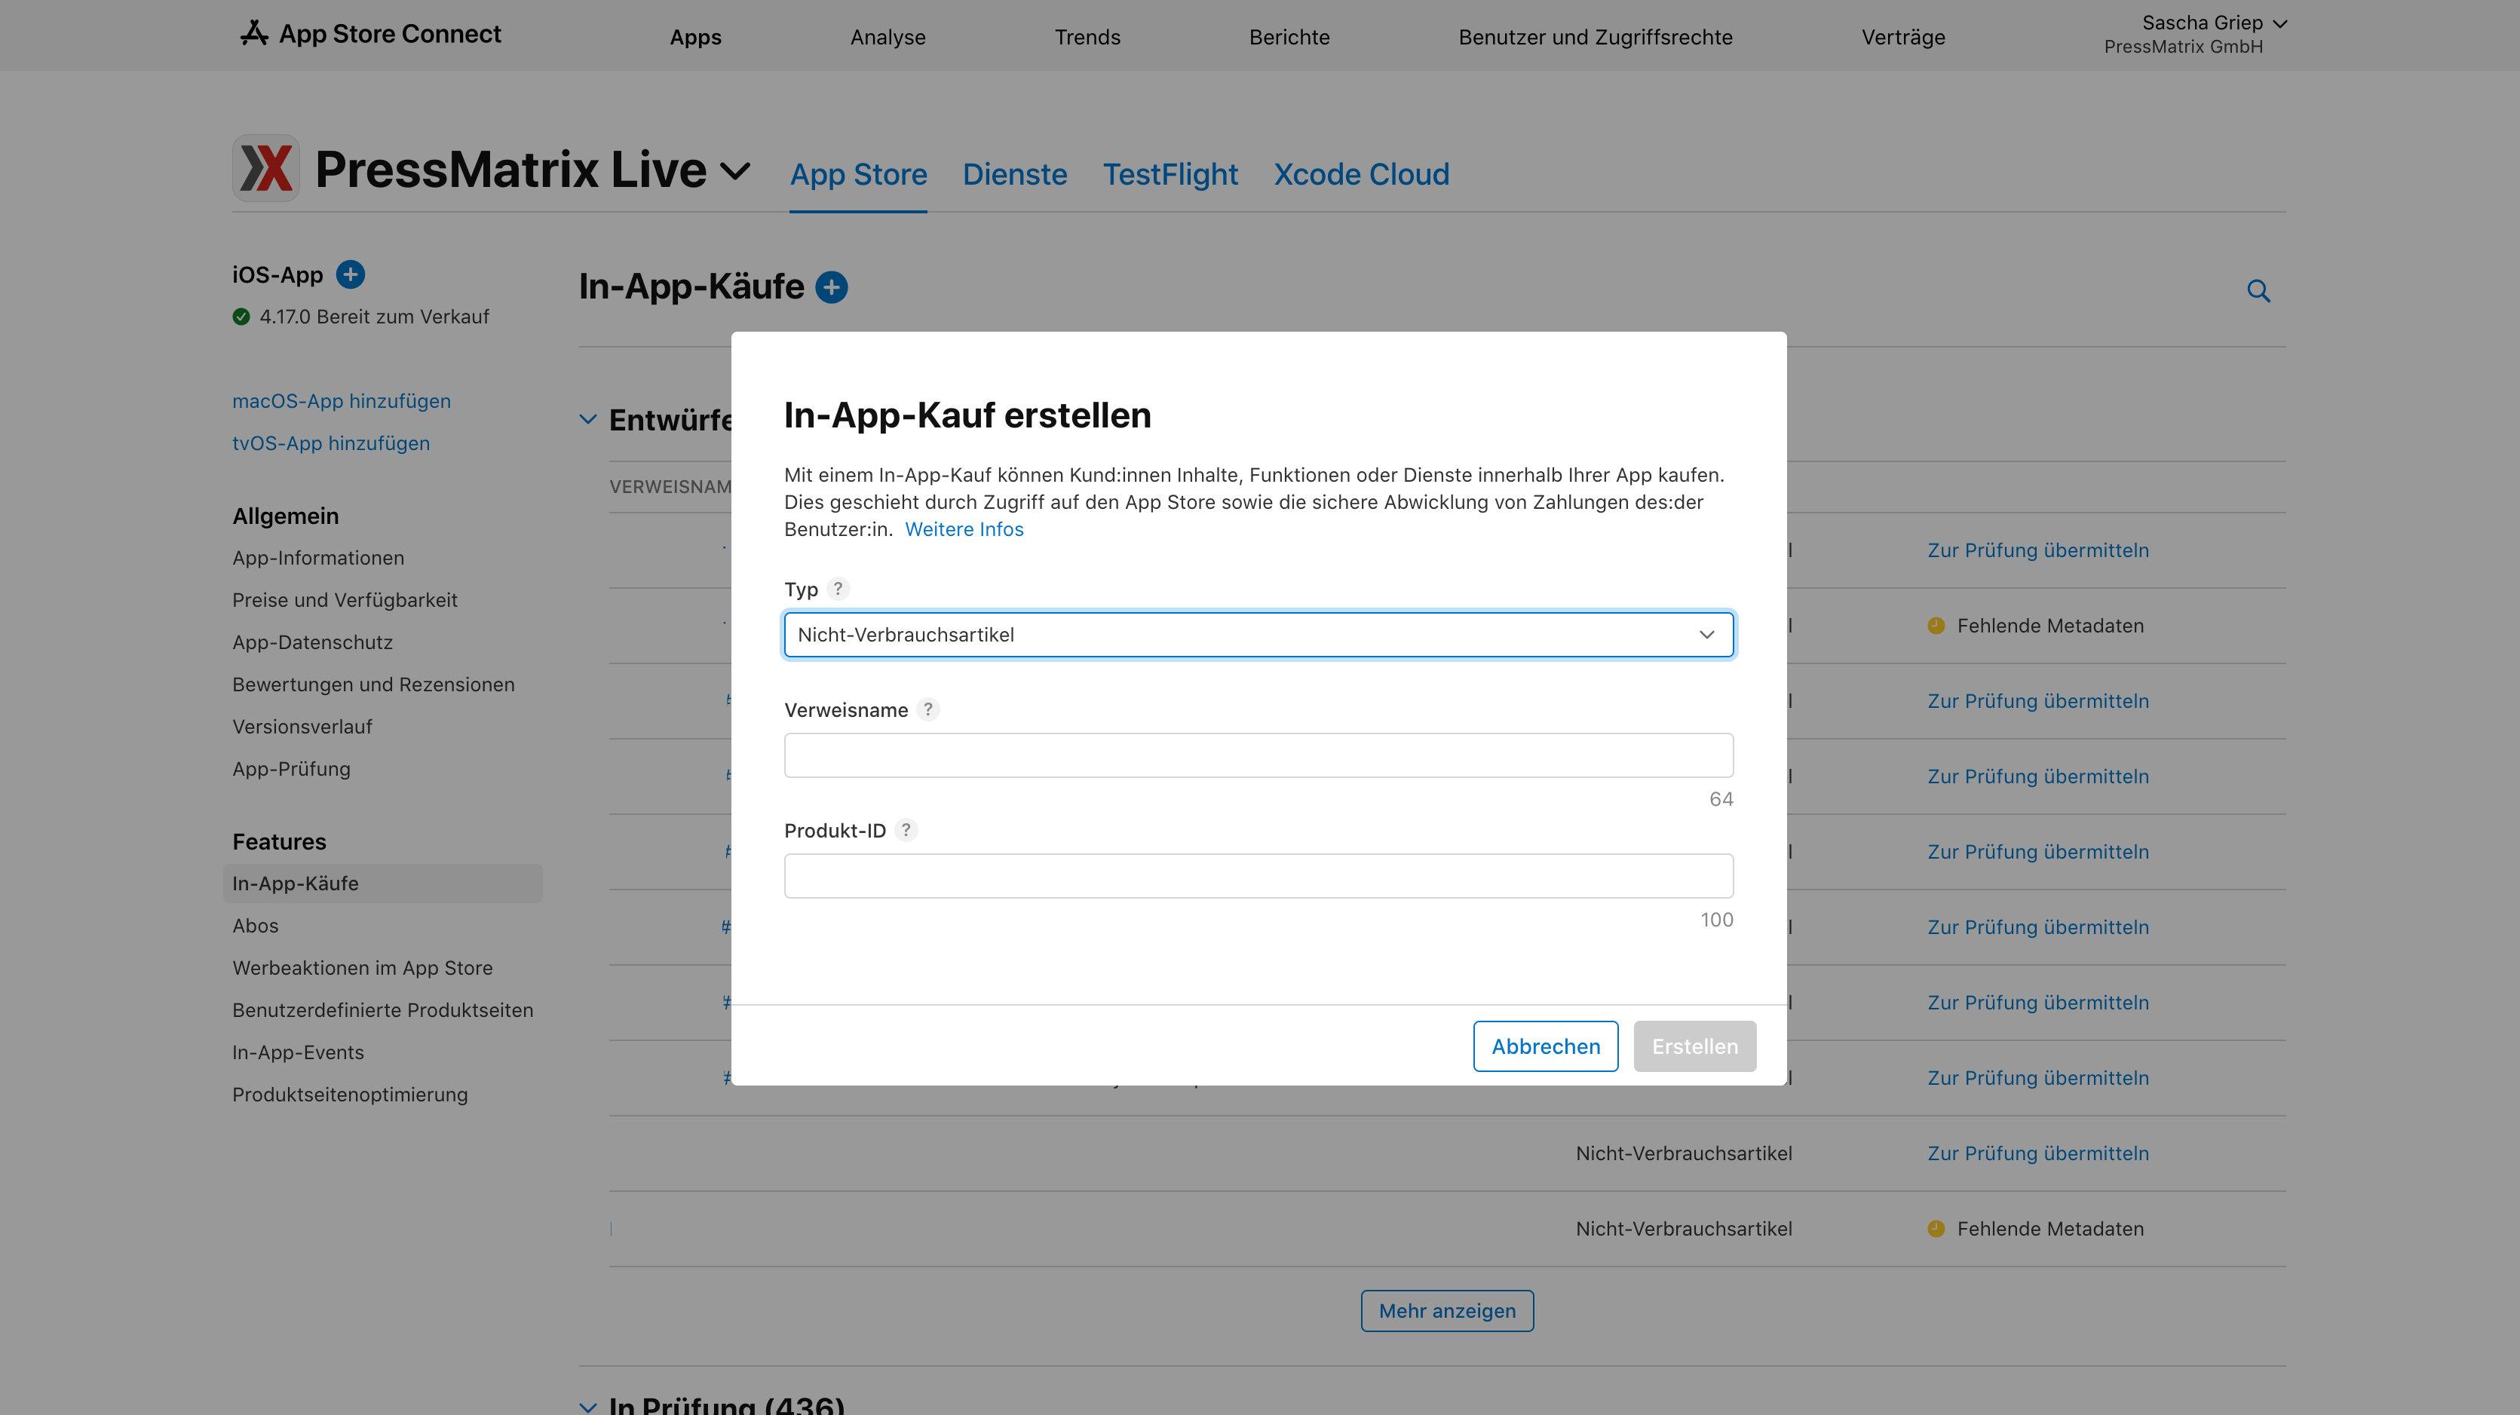This screenshot has width=2520, height=1415.
Task: Click the Erstellen button
Action: (x=1694, y=1046)
